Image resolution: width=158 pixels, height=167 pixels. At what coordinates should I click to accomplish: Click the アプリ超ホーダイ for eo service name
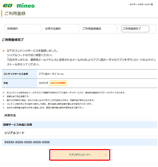pyautogui.click(x=51, y=74)
